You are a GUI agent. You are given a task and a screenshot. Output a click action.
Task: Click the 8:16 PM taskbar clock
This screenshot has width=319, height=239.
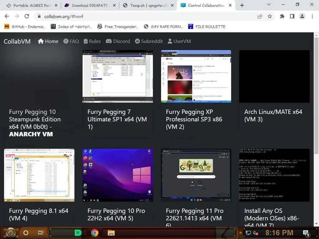coord(279,233)
